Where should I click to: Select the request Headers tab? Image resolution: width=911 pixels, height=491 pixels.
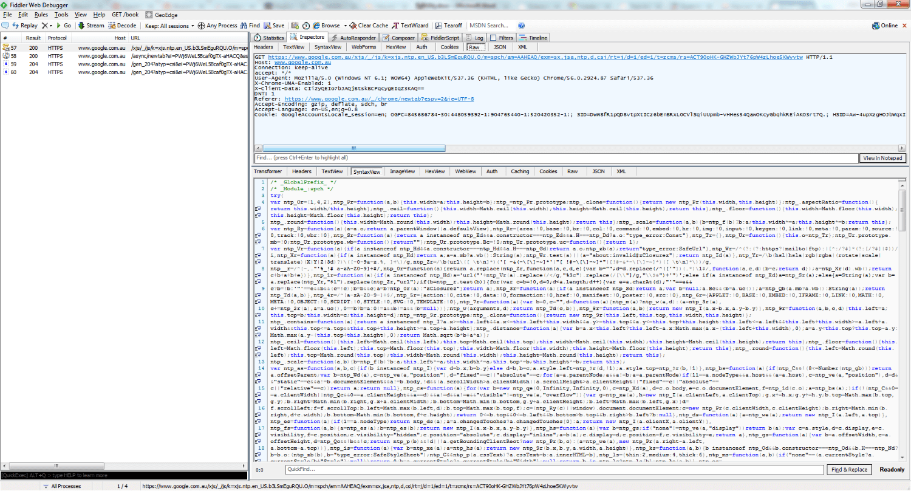tap(264, 47)
